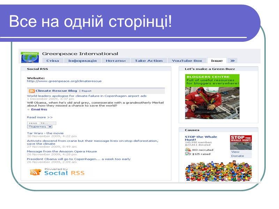Click the $125 raised text
Screen dimensions: 279x209
[x=201, y=154]
